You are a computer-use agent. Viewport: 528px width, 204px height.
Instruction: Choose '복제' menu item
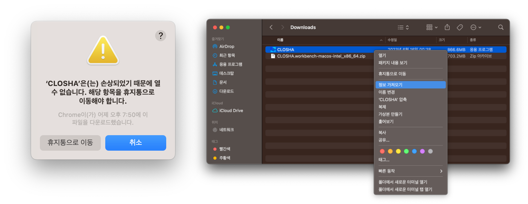411,107
